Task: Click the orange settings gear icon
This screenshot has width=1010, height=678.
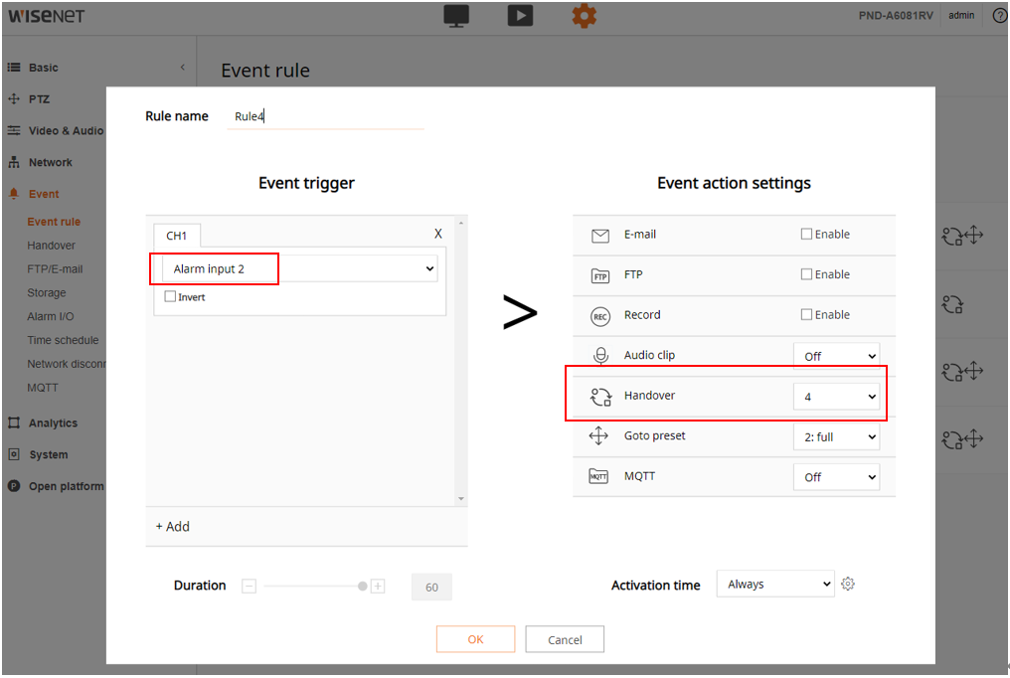Action: click(584, 16)
